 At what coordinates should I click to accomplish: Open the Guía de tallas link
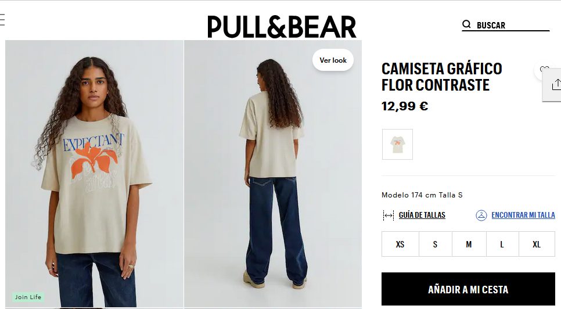pos(422,215)
